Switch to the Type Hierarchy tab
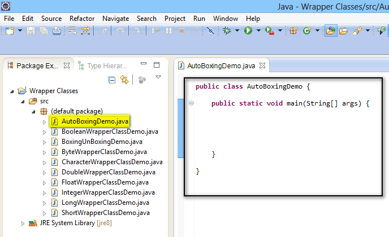 (102, 65)
